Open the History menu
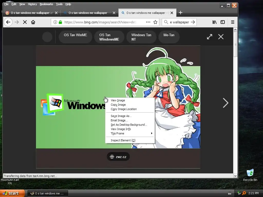263x197 pixels. (x=32, y=4)
